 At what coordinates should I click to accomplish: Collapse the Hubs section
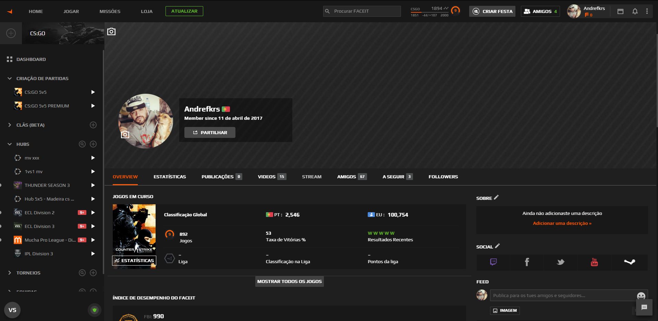point(10,144)
